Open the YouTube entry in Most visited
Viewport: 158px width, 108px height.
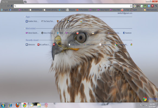point(82,33)
